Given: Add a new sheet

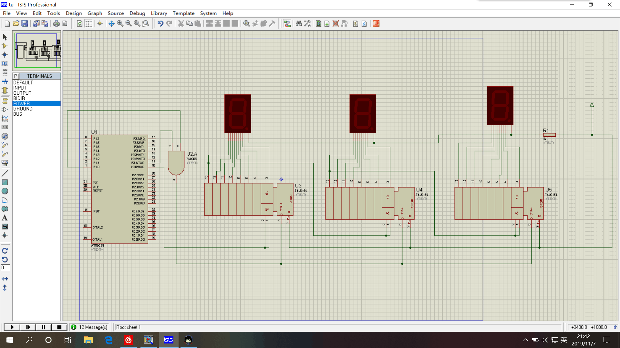Looking at the screenshot, I should coord(327,24).
